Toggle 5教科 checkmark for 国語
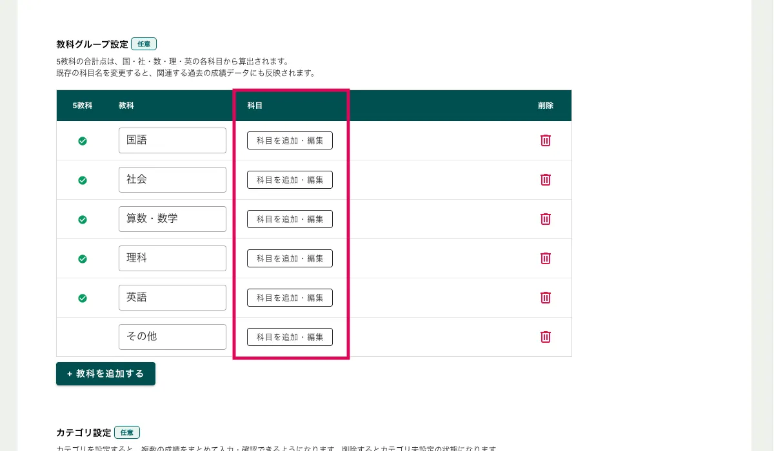The height and width of the screenshot is (451, 774). [x=83, y=141]
